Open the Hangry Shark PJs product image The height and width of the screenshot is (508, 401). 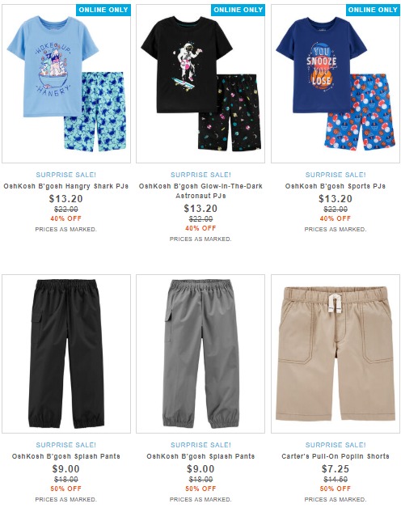(66, 83)
